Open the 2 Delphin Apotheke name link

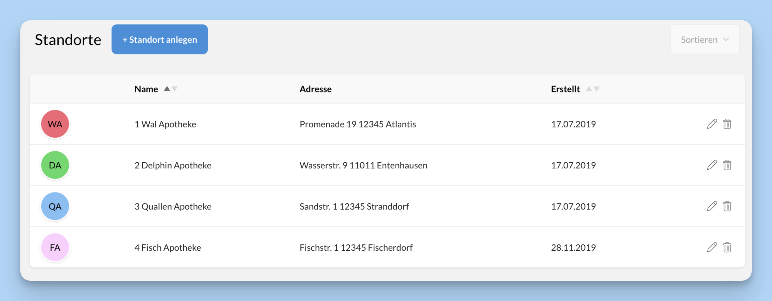(x=173, y=165)
